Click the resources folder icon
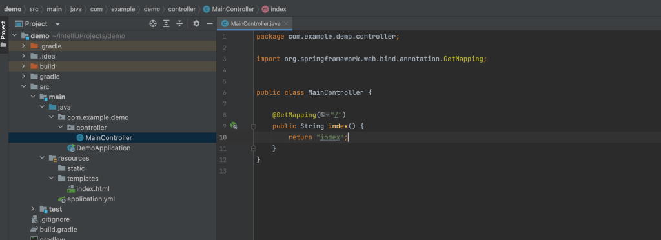Viewport: 661px width, 240px height. point(53,158)
